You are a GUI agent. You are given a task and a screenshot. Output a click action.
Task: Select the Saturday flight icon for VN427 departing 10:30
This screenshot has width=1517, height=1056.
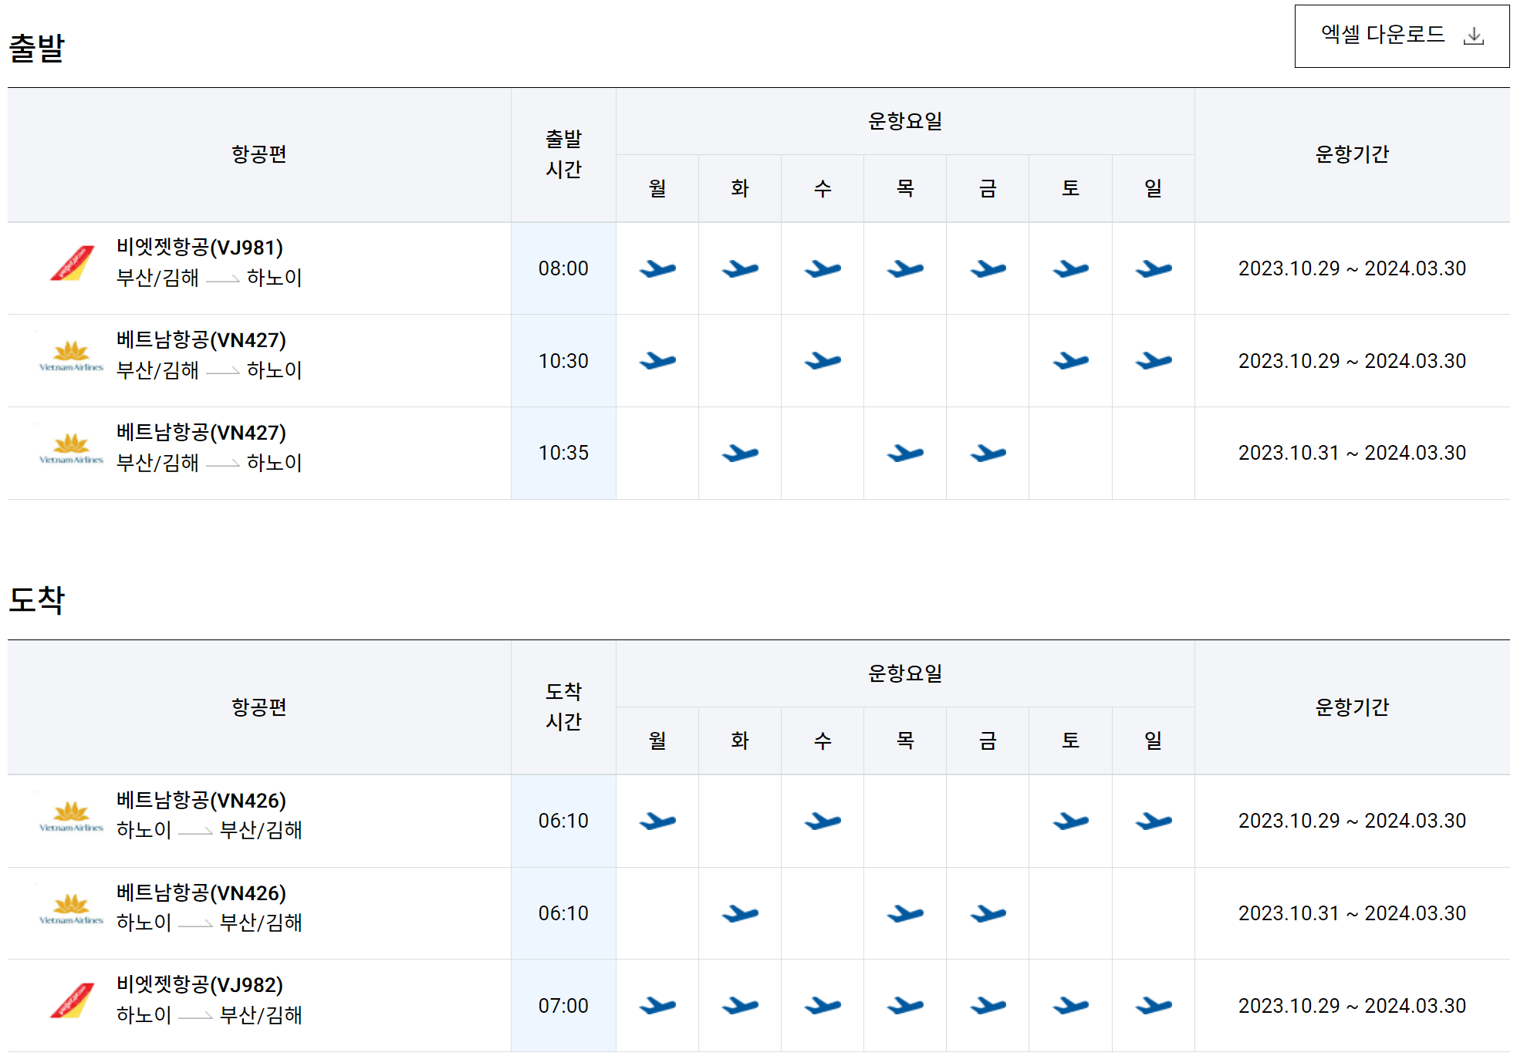point(1069,360)
